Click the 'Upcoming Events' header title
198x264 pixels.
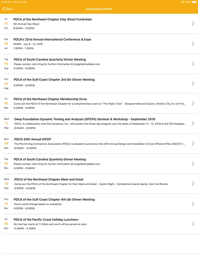tap(99, 9)
